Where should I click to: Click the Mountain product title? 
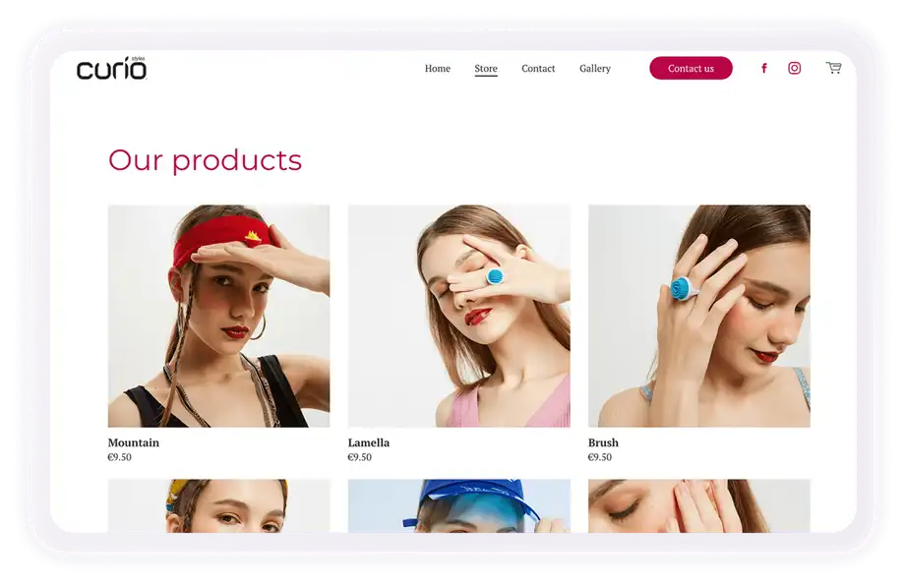click(134, 442)
